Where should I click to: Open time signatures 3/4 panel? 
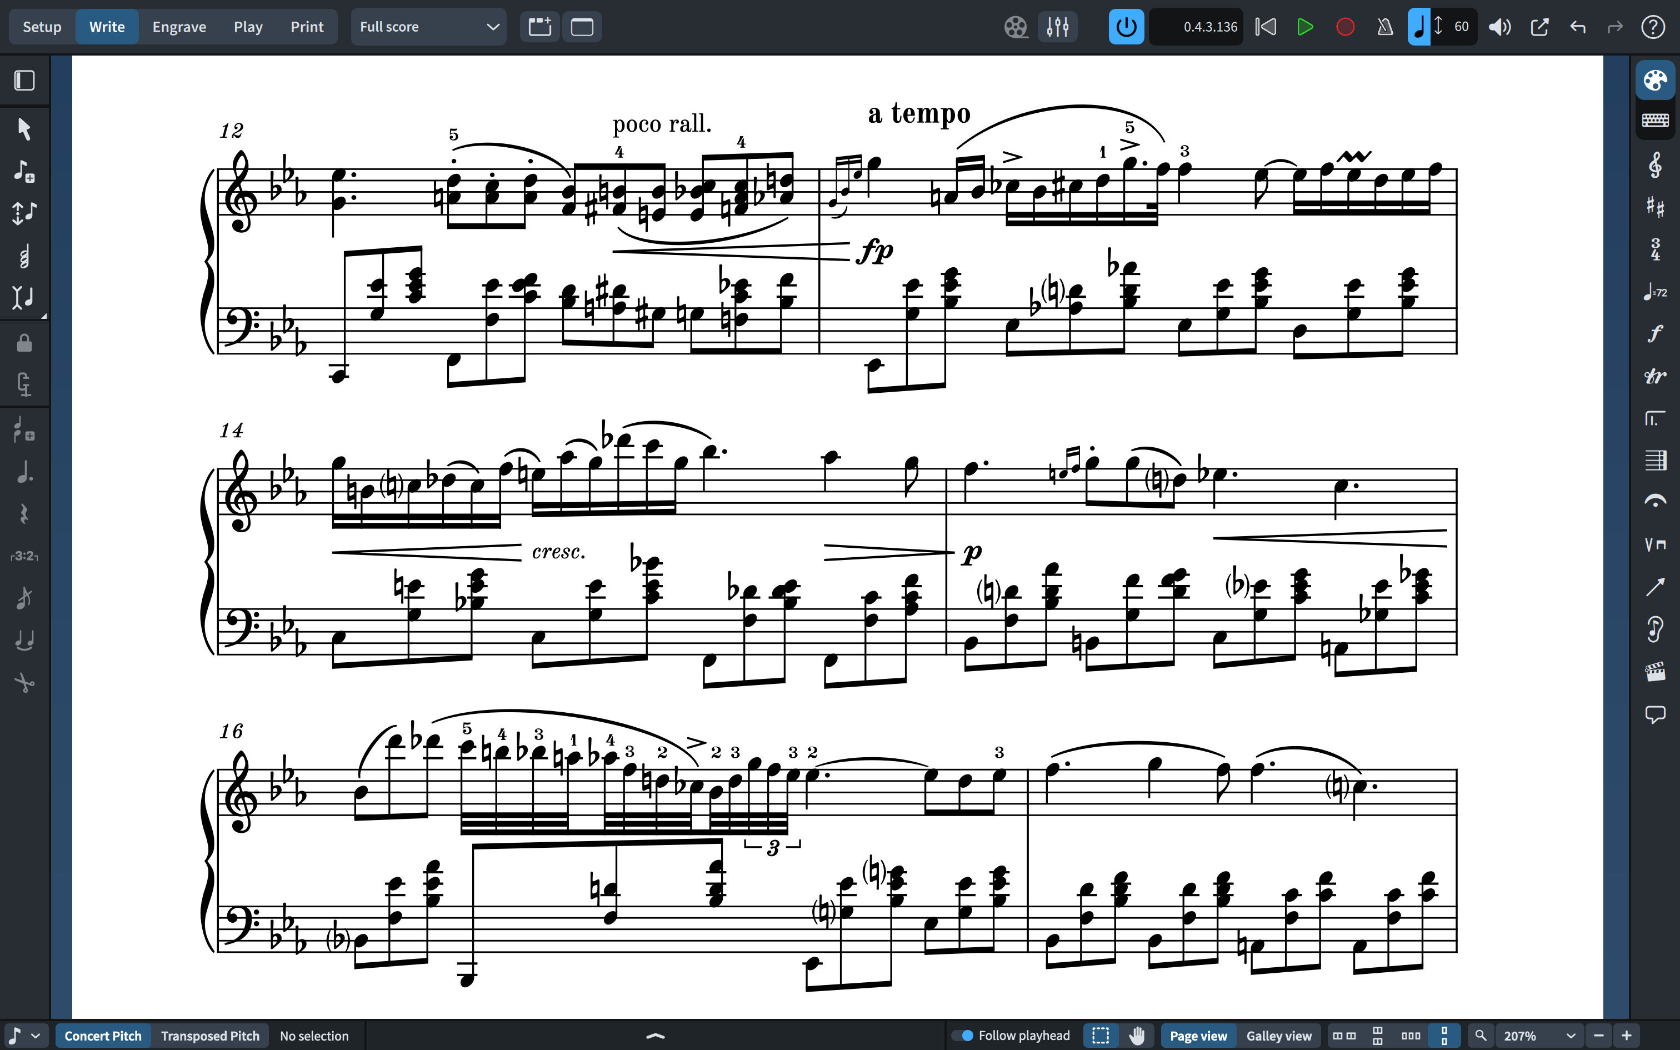[x=1655, y=249]
